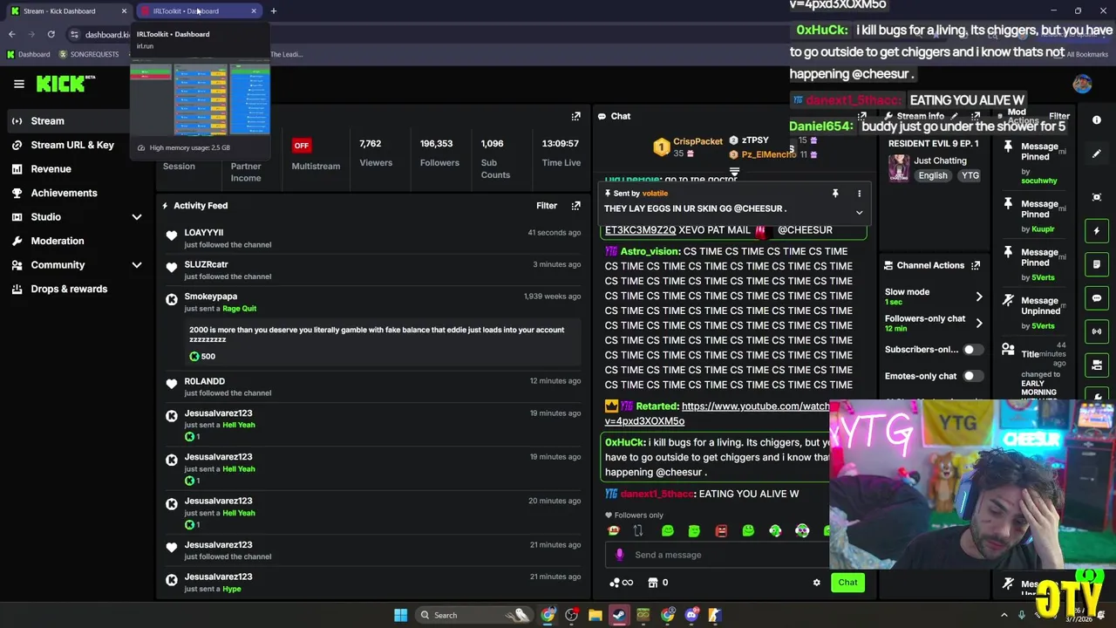This screenshot has height=628, width=1116.
Task: Open the SONGREQUESTS bookmark
Action: 89,54
